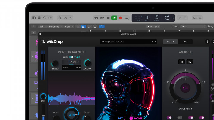The image size is (214, 120).
Task: Click the -12 pitch shift button
Action: coord(181,62)
